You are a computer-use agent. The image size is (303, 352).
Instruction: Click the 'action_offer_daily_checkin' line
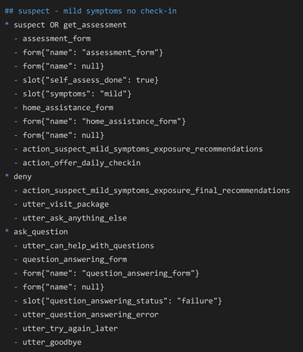(x=77, y=163)
